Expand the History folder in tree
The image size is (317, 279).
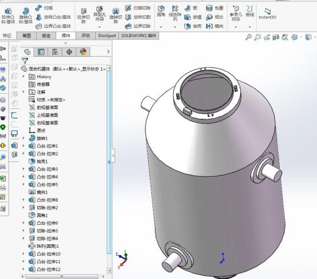(23, 77)
